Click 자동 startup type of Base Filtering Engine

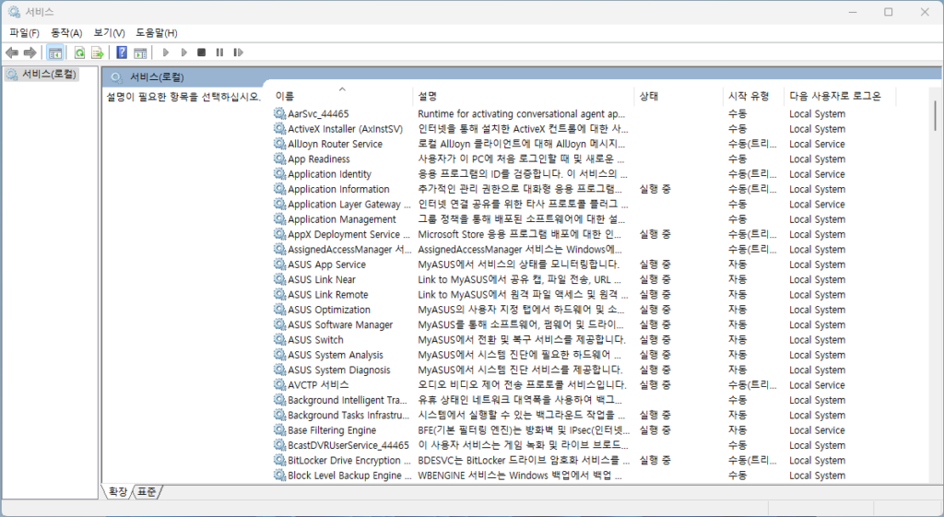(x=737, y=429)
